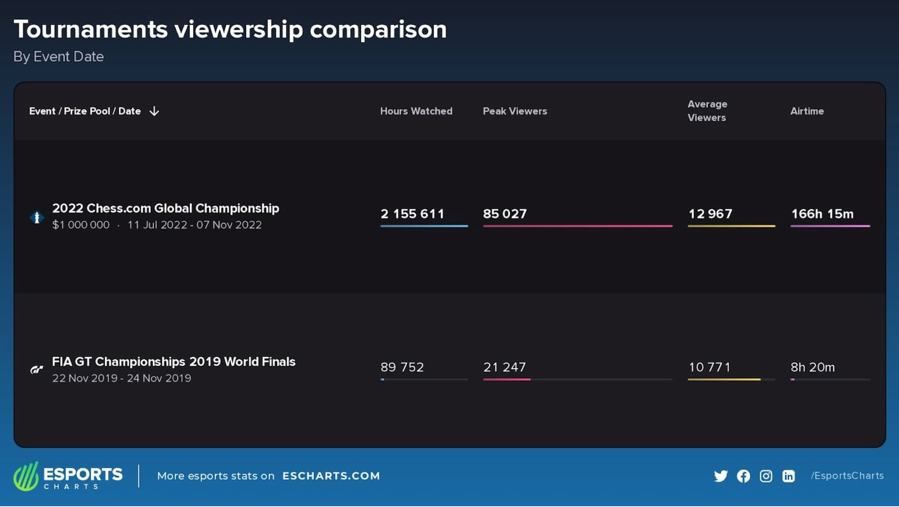Click the FIA GT average viewers yellow bar
Viewport: 899px width, 507px height.
point(724,380)
